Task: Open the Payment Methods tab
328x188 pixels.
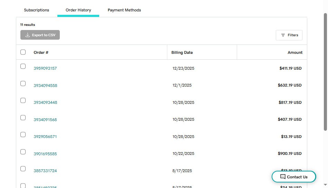Action: [x=124, y=10]
